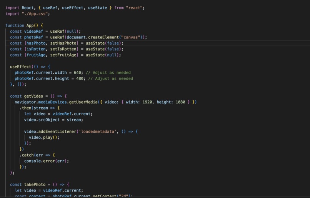Click the "react" import string
310x198 pixels.
click(134, 8)
